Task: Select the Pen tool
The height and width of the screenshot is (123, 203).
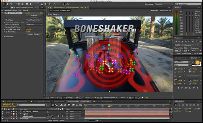Action: pyautogui.click(x=30, y=4)
